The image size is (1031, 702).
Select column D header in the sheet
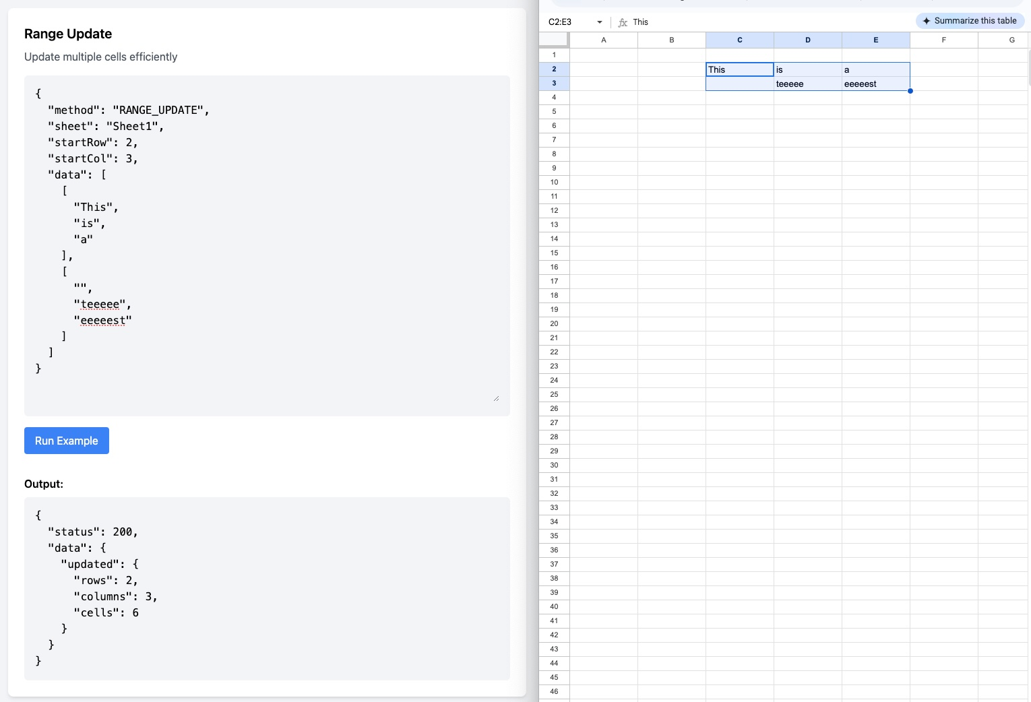tap(808, 40)
